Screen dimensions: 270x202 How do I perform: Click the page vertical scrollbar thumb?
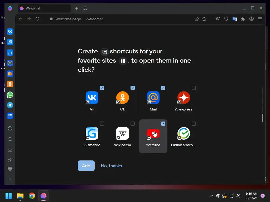coord(262,118)
